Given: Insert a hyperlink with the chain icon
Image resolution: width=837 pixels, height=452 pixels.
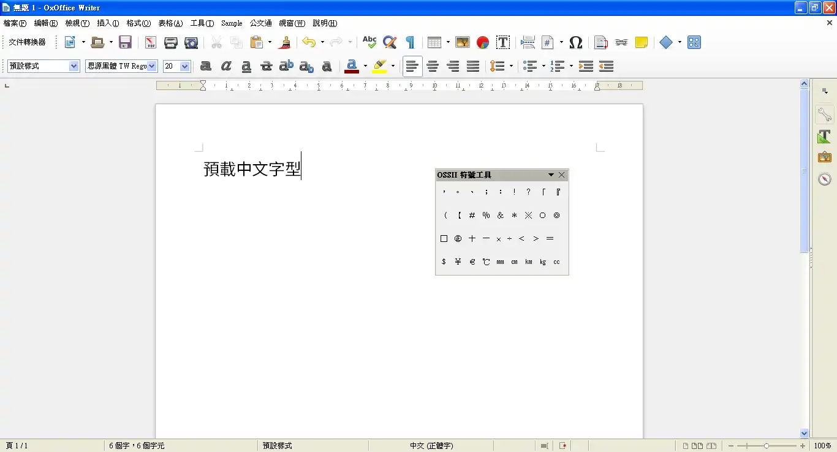Looking at the screenshot, I should tap(621, 42).
